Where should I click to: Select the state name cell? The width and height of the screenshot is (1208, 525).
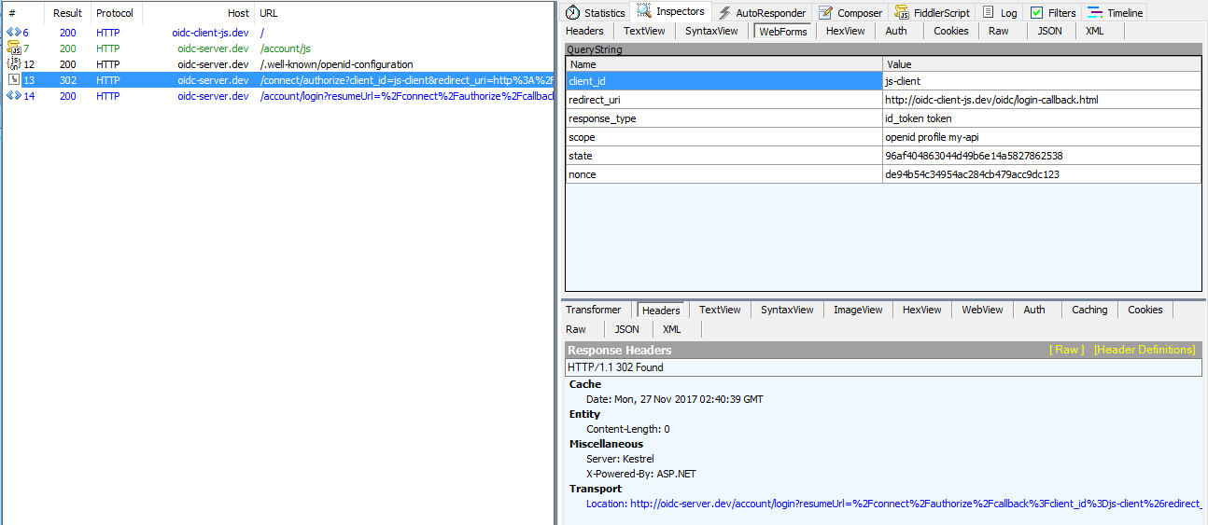(x=723, y=156)
